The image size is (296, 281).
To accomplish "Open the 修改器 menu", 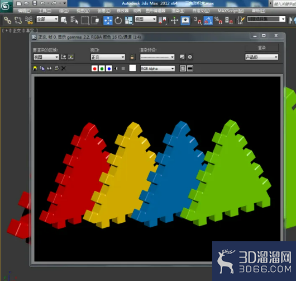I will [x=122, y=11].
